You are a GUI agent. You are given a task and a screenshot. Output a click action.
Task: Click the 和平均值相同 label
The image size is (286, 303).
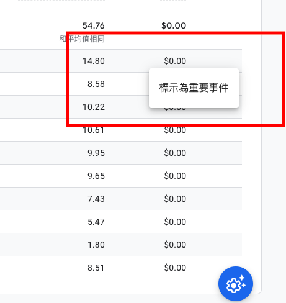82,39
